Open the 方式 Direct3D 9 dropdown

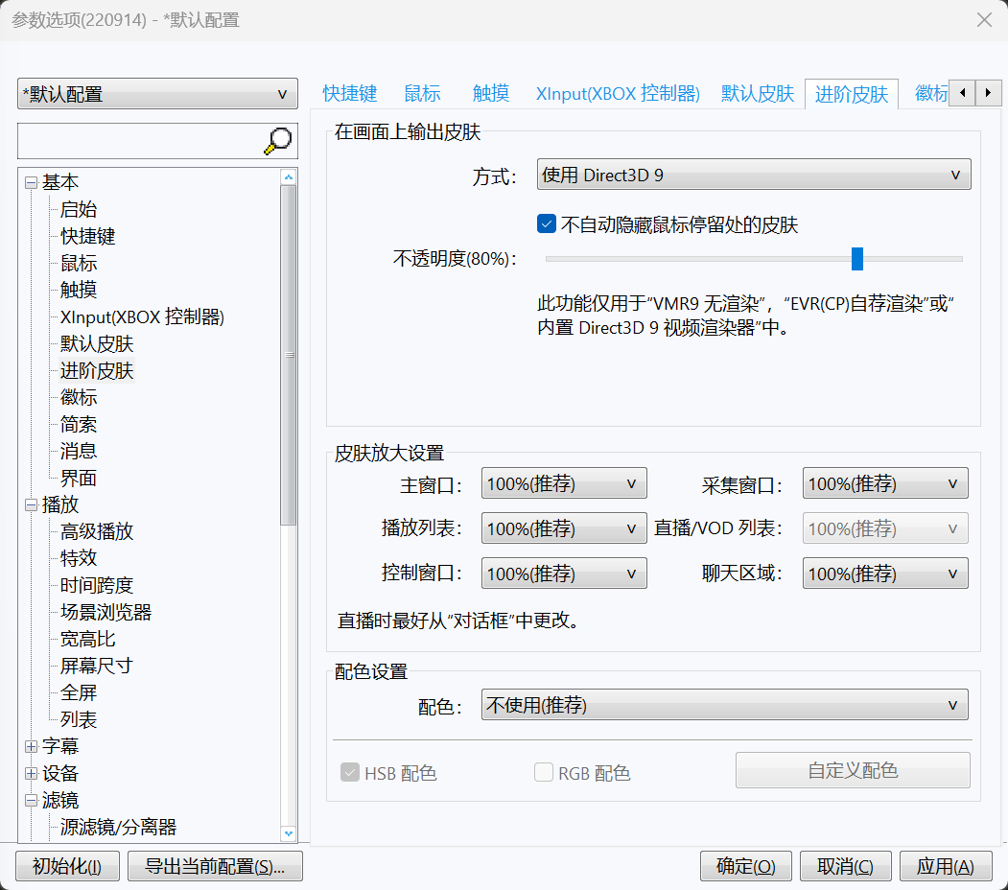click(753, 175)
